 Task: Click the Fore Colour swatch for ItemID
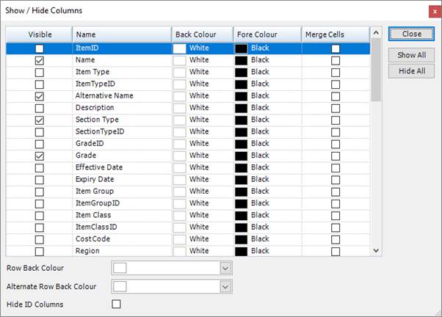(x=241, y=48)
